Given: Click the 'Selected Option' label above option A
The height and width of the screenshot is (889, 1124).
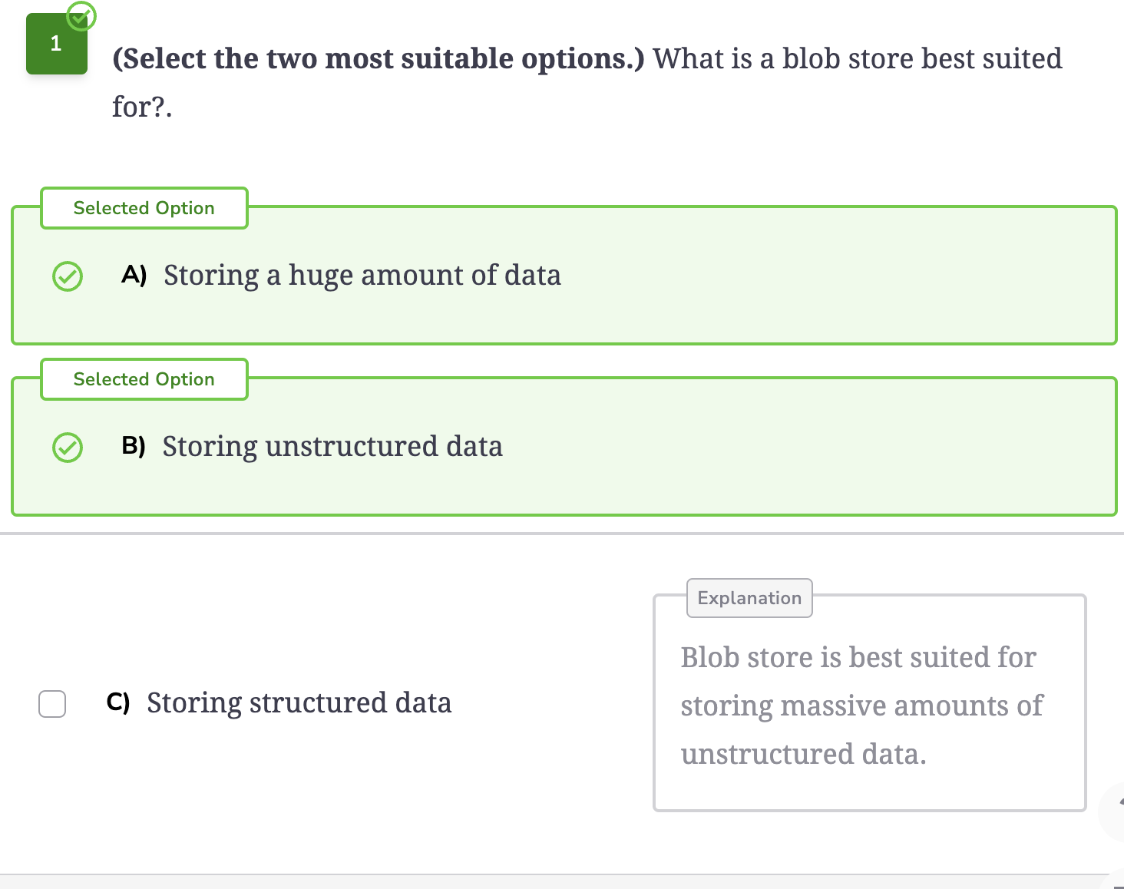Looking at the screenshot, I should [144, 208].
